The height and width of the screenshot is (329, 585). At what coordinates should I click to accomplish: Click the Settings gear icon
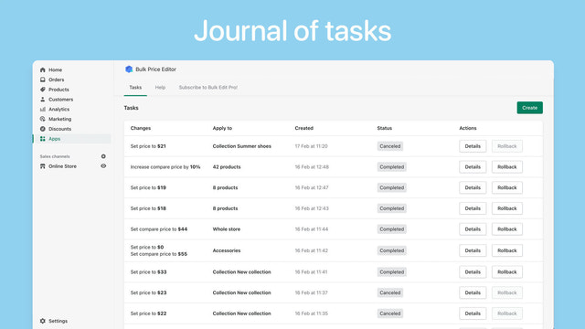(x=43, y=321)
